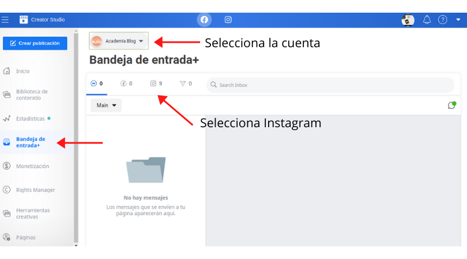Click the search magnifier icon

coord(213,85)
